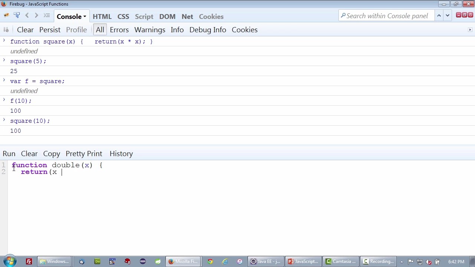
Task: Click the result value 25
Action: [14, 71]
